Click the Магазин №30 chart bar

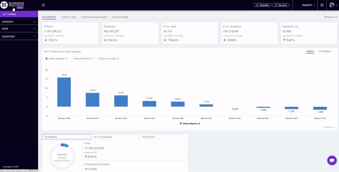click(x=64, y=92)
